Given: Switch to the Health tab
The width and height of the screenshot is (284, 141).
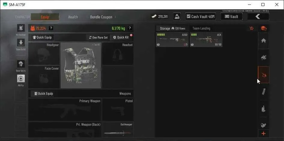Looking at the screenshot, I should coord(73,17).
